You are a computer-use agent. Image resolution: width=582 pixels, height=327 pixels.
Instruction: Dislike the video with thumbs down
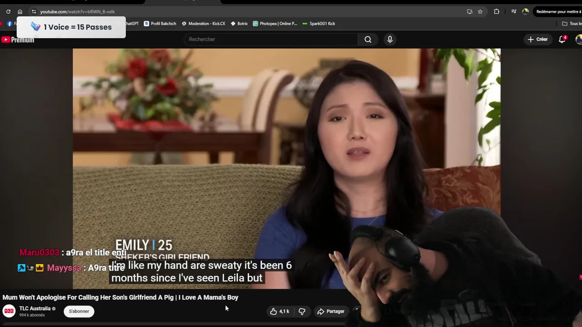tap(302, 311)
